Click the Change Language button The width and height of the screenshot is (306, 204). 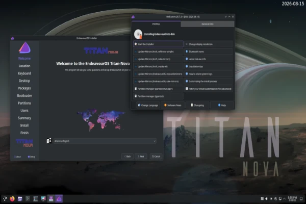[148, 105]
